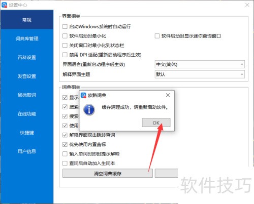Go to 在线功能 section

click(x=27, y=114)
